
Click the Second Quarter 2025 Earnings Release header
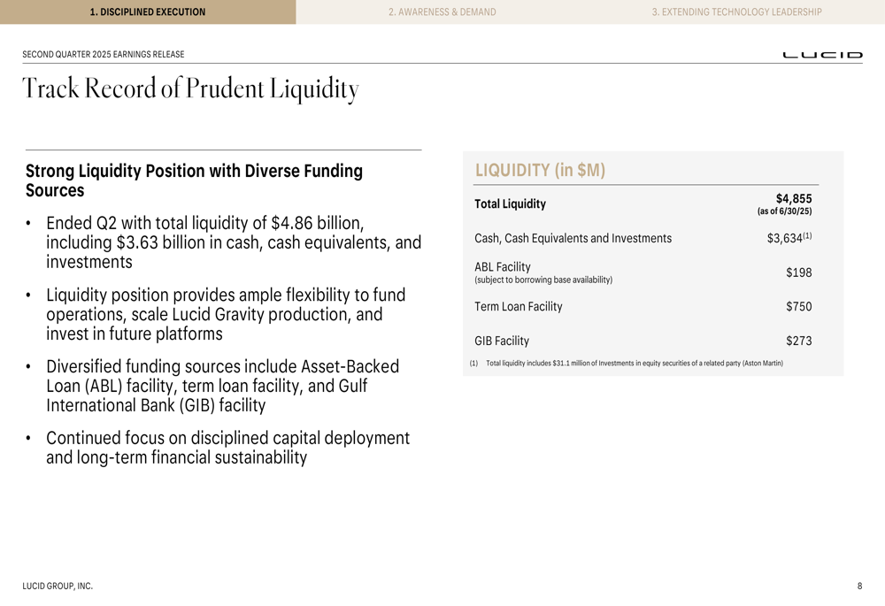[104, 54]
